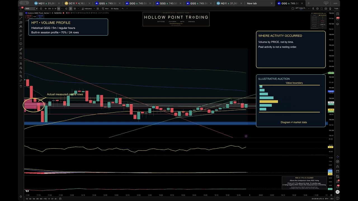Open chart settings gear icon
358x201 pixels.
(x=317, y=9)
